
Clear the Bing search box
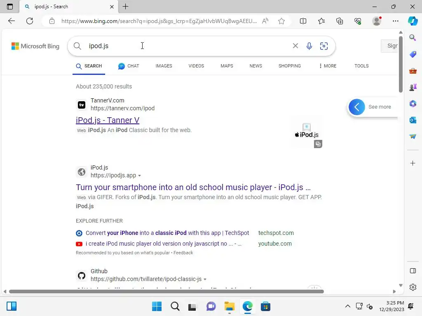[295, 46]
